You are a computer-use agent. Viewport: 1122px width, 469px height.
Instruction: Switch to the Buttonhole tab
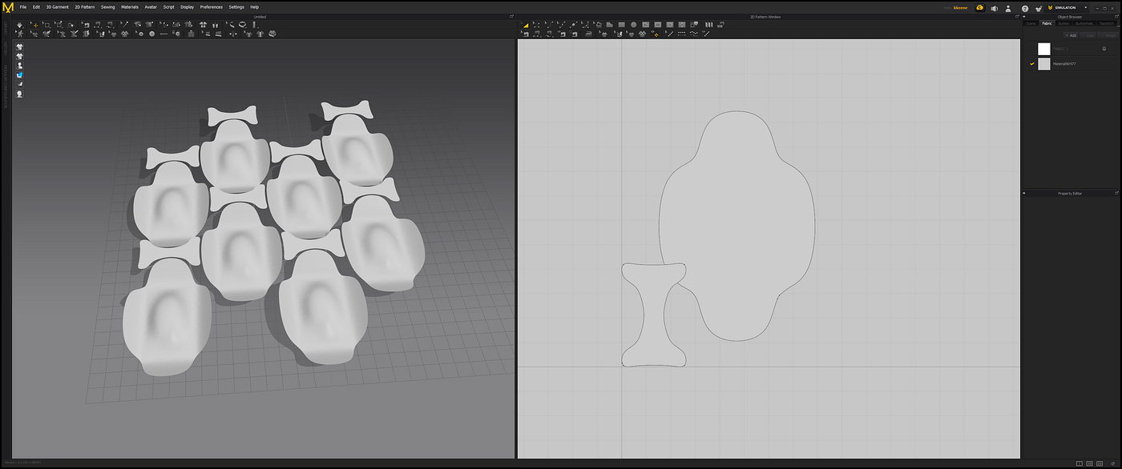pos(1084,23)
